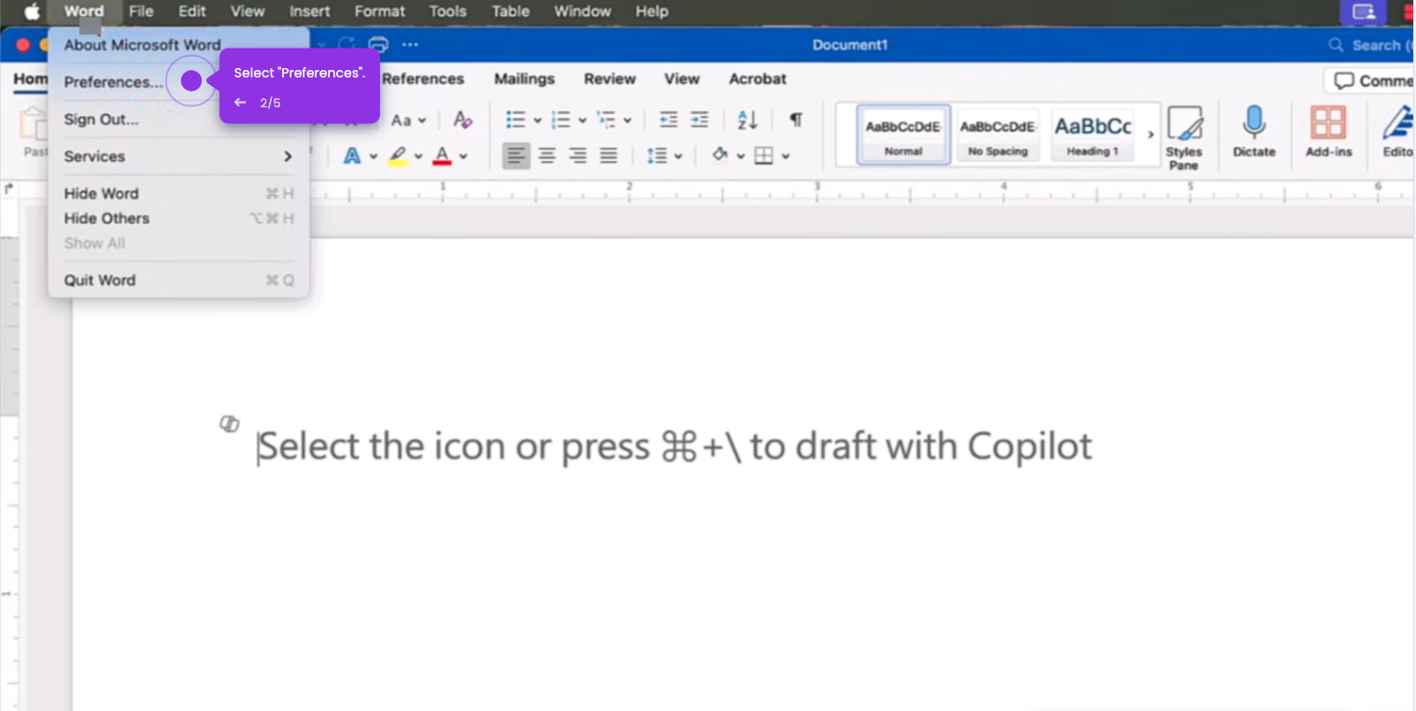Expand the line spacing dropdown arrow

677,157
